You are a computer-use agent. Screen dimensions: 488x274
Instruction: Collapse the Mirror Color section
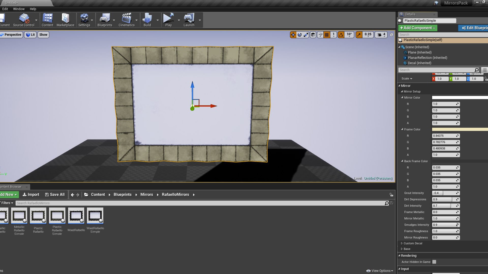click(x=402, y=97)
